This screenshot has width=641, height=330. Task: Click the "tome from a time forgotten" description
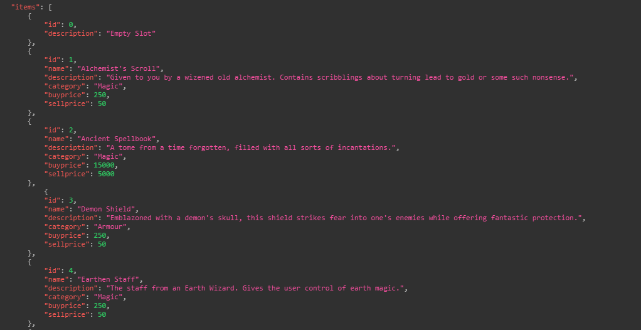(x=251, y=147)
